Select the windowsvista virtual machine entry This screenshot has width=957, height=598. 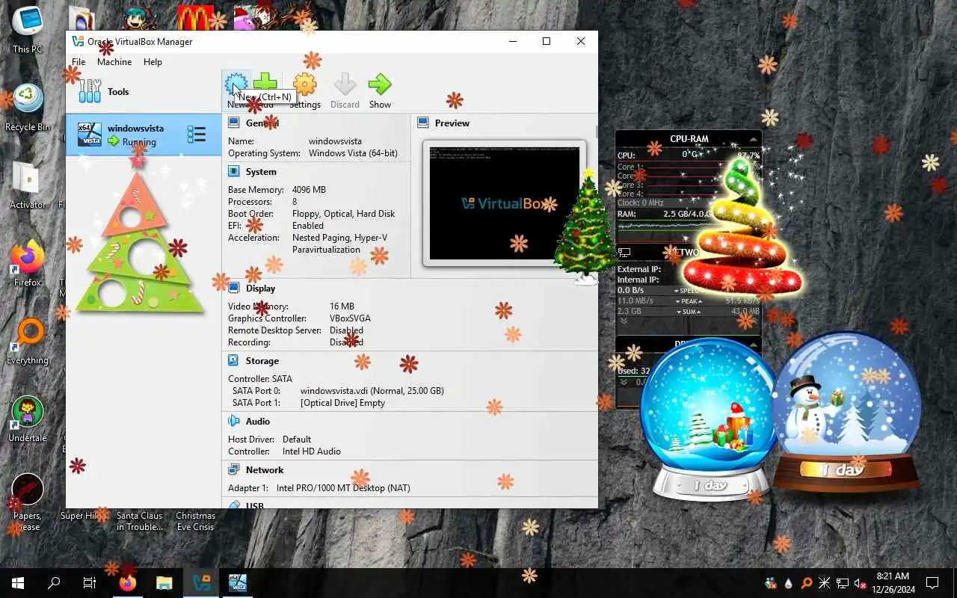144,135
